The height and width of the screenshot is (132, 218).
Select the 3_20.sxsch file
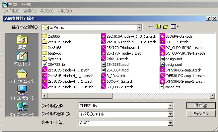click(113, 76)
